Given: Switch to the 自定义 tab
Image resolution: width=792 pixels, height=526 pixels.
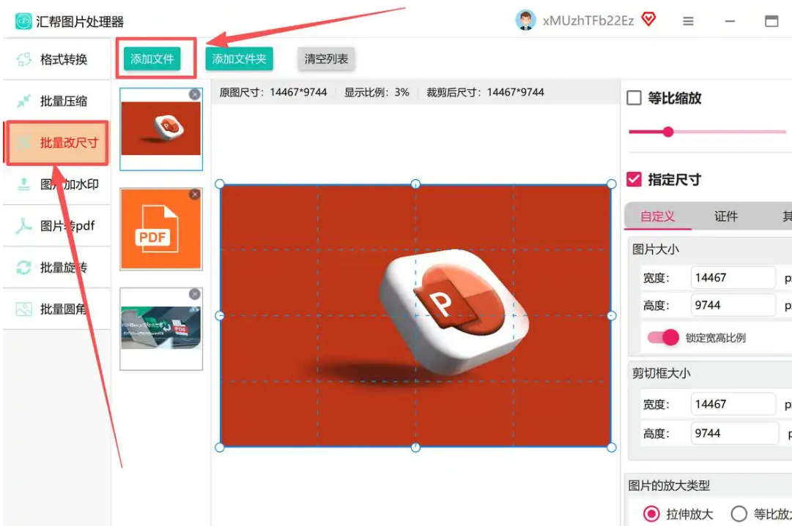Looking at the screenshot, I should [x=658, y=217].
